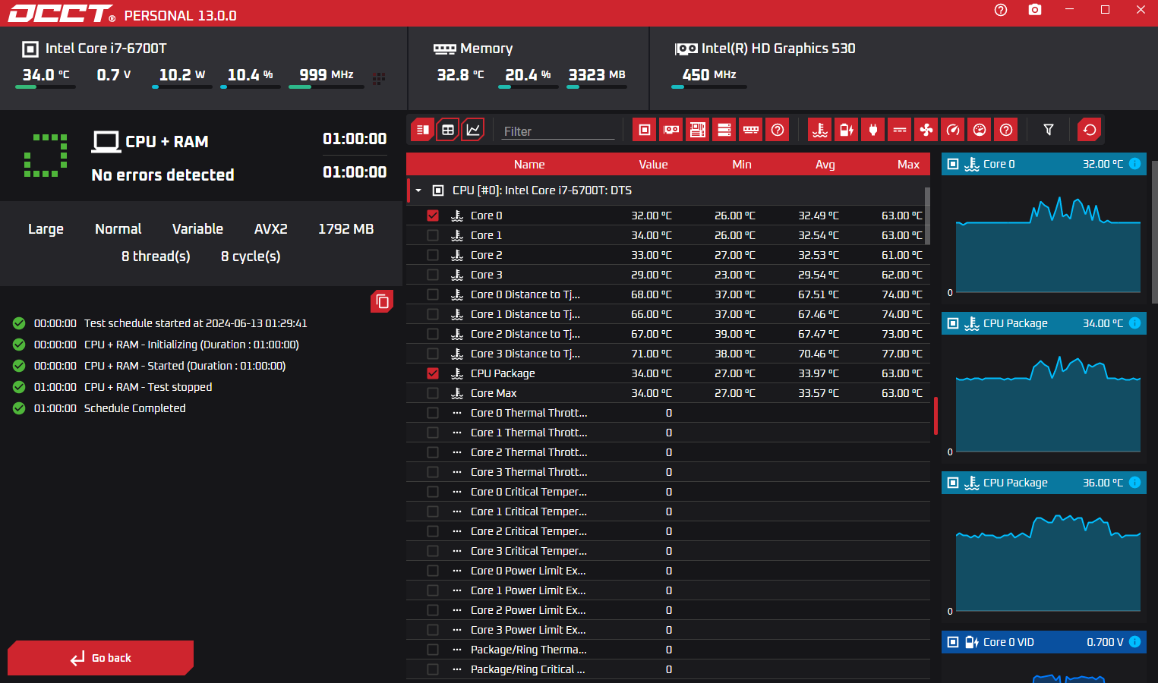Open the help icon in title bar

[1001, 10]
